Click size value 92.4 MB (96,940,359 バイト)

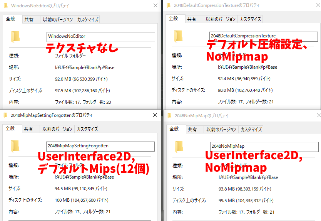tap(244, 79)
